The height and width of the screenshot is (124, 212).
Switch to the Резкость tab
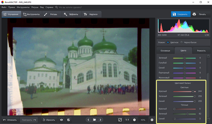pos(201,51)
